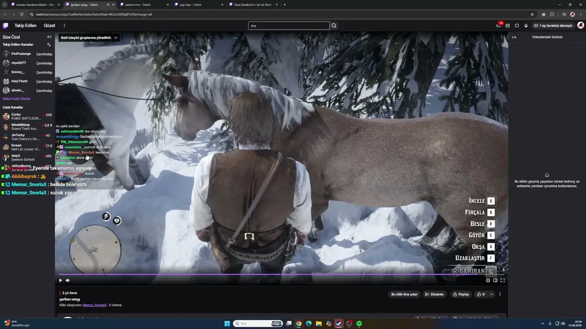Enter fullscreen on the clip player

(503, 280)
